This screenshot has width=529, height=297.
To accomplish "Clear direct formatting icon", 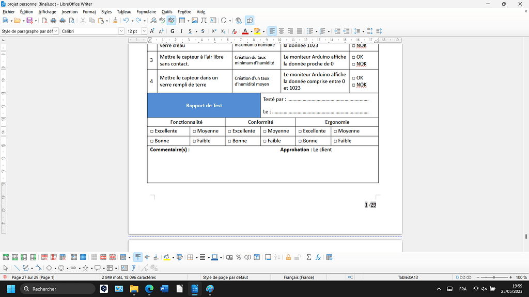I will click(x=234, y=31).
